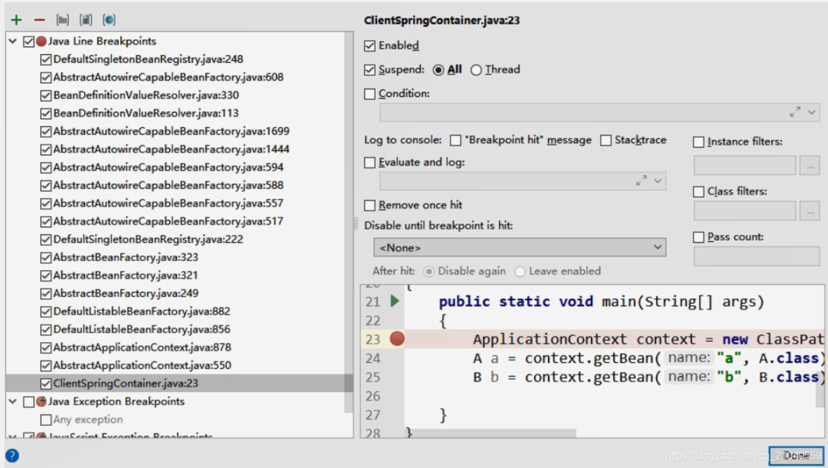The height and width of the screenshot is (468, 828).
Task: Collapse the Java Line Breakpoints group
Action: (13, 42)
